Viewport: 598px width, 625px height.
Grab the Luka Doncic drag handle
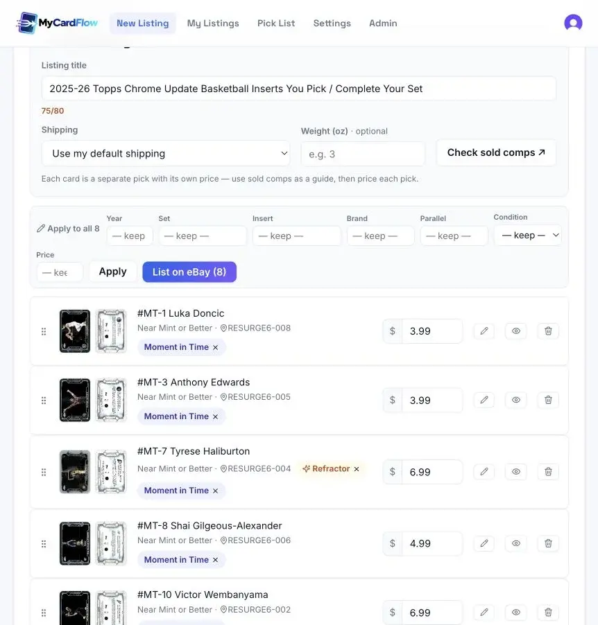(44, 332)
